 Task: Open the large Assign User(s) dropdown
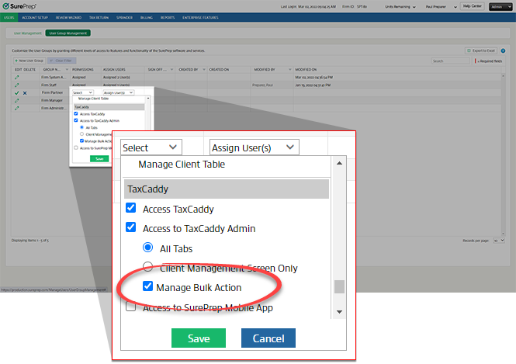(254, 147)
